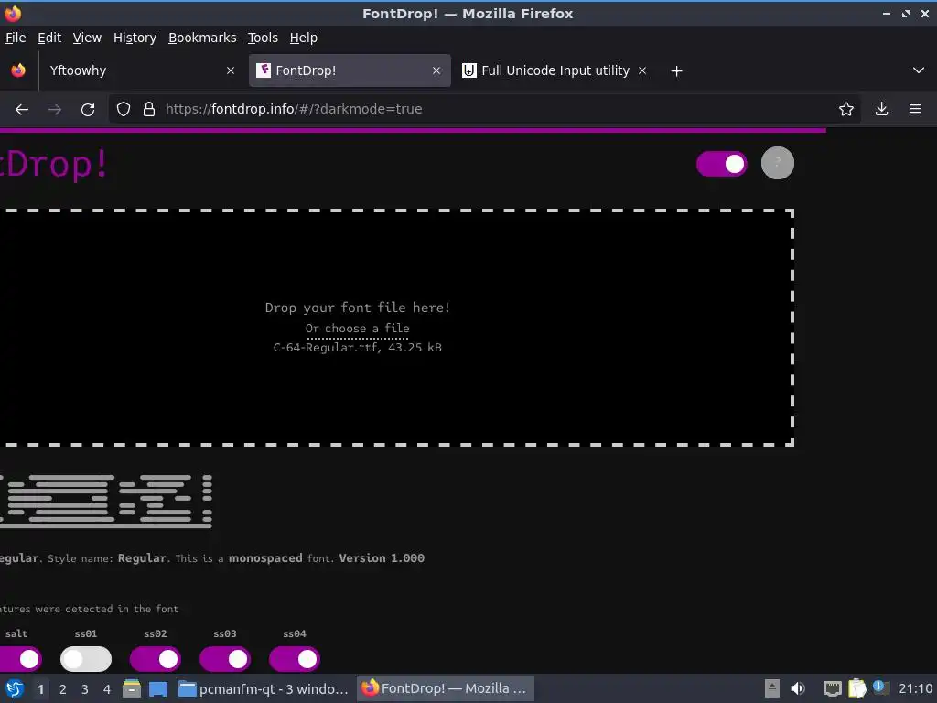Viewport: 937px width, 703px height.
Task: Disable the ss03 stylistic set toggle
Action: point(225,659)
